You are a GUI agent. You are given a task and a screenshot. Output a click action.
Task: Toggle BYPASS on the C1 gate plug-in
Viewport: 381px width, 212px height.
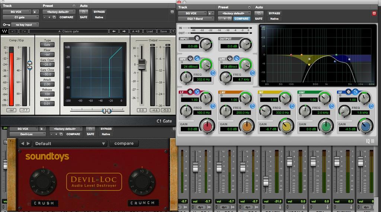coord(99,12)
